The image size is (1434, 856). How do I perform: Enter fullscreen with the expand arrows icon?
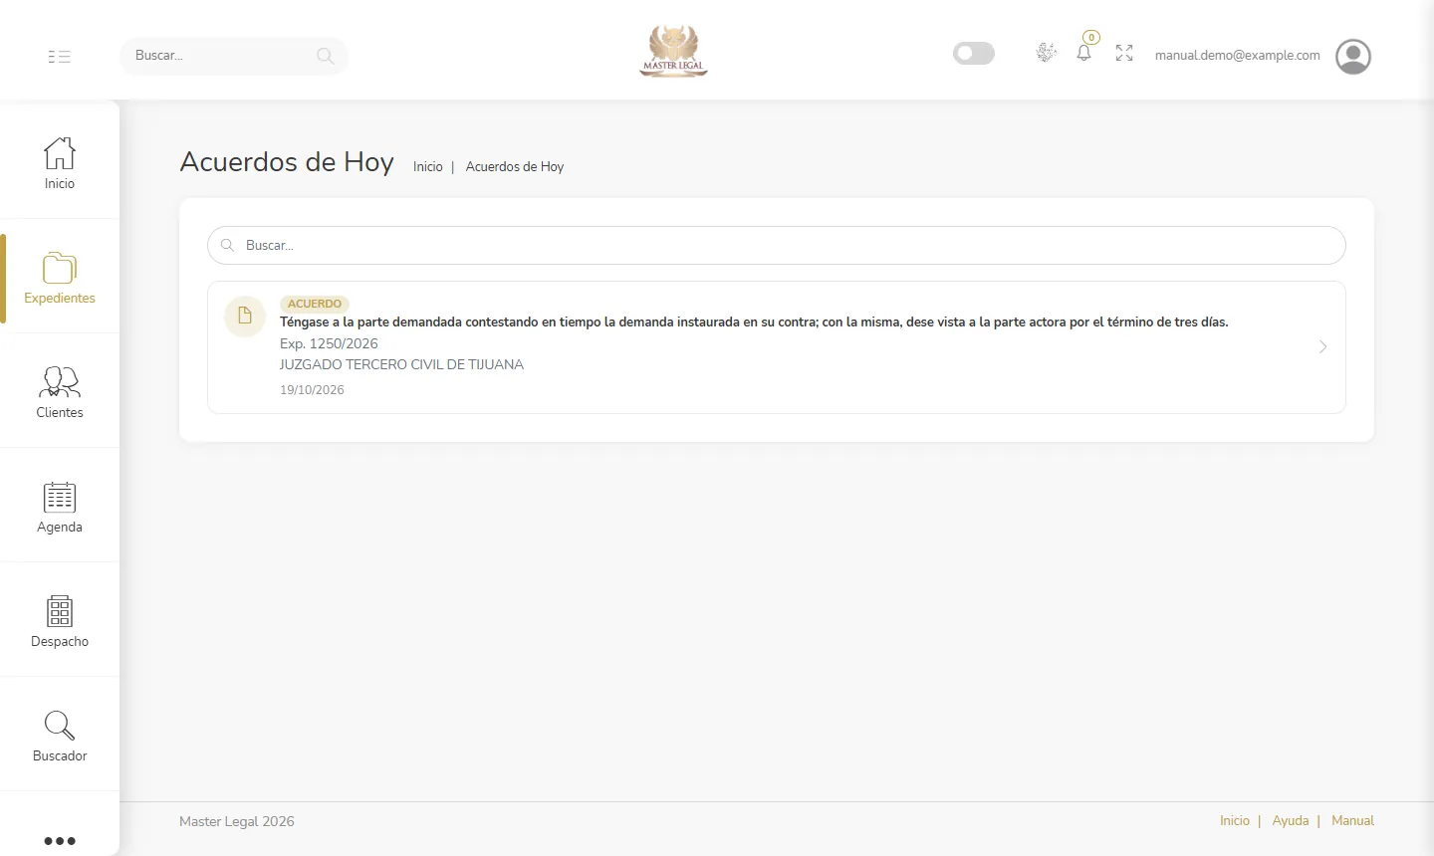1124,53
